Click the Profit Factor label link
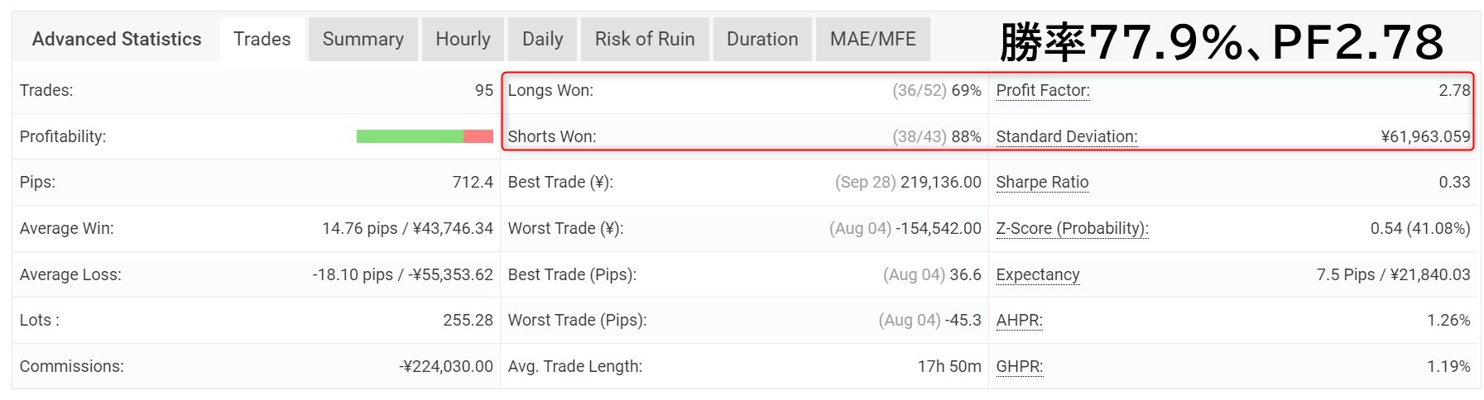 pos(1043,90)
